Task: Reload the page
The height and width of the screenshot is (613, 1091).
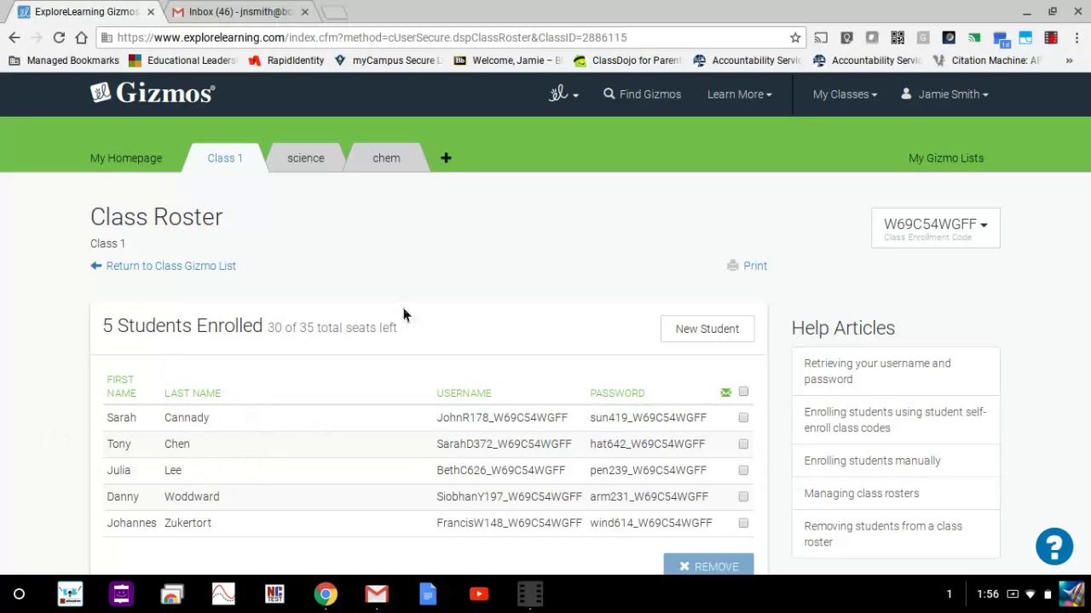Action: (x=59, y=37)
